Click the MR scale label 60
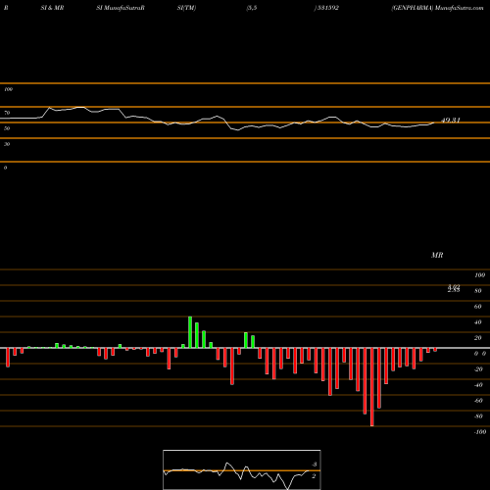This screenshot has width=490, height=490. (x=478, y=307)
